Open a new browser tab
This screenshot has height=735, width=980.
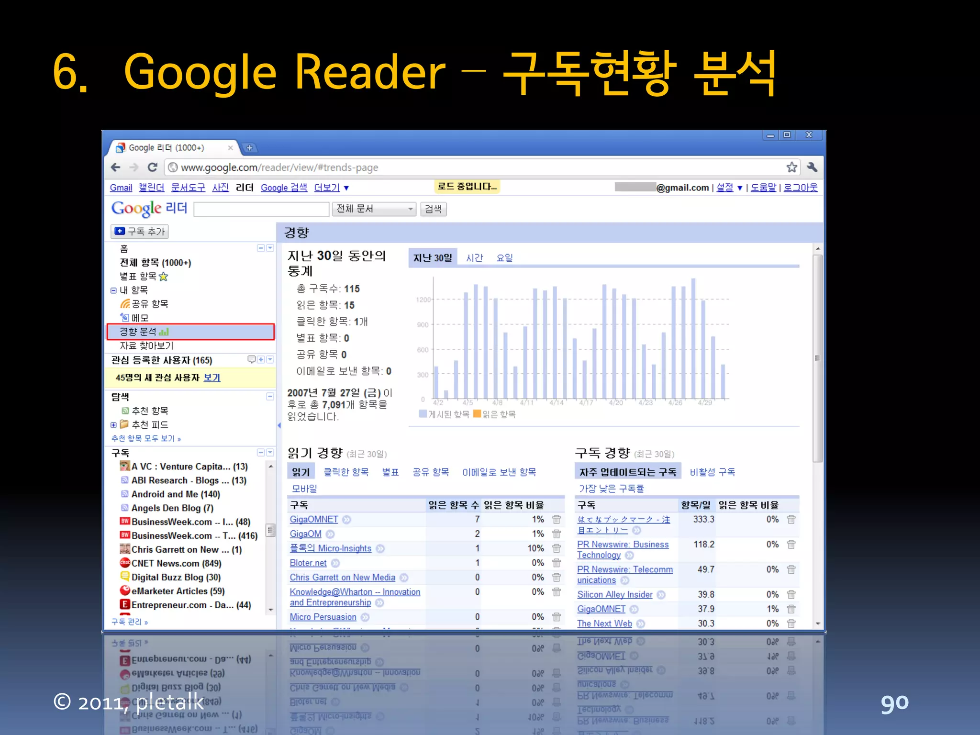click(249, 148)
